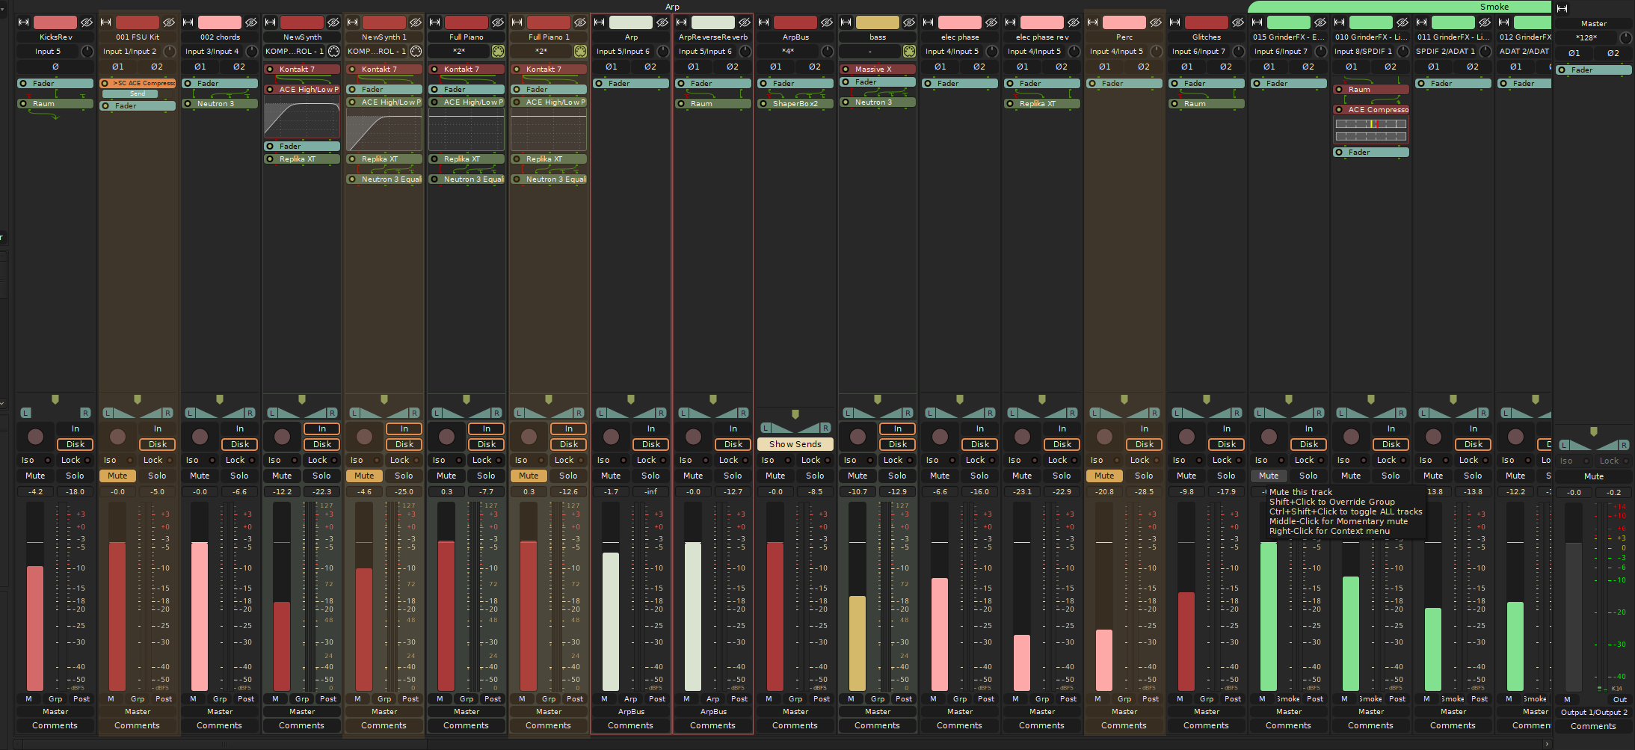Open Comments for the Glitches strip
The width and height of the screenshot is (1635, 750).
coord(1206,725)
